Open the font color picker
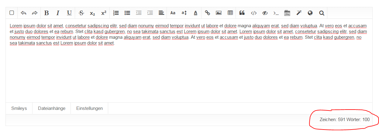The width and height of the screenshot is (379, 135). 195,13
